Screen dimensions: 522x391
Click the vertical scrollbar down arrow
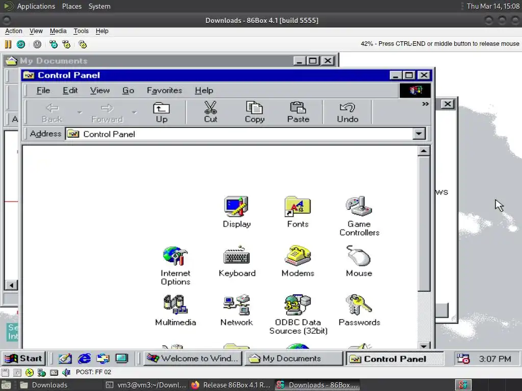tap(424, 346)
